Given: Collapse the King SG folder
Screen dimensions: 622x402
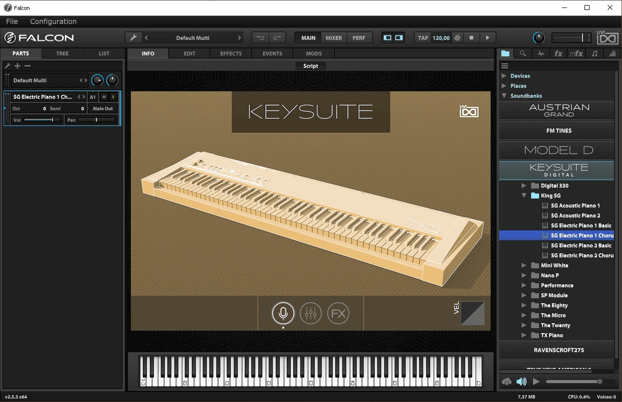Looking at the screenshot, I should coord(524,196).
